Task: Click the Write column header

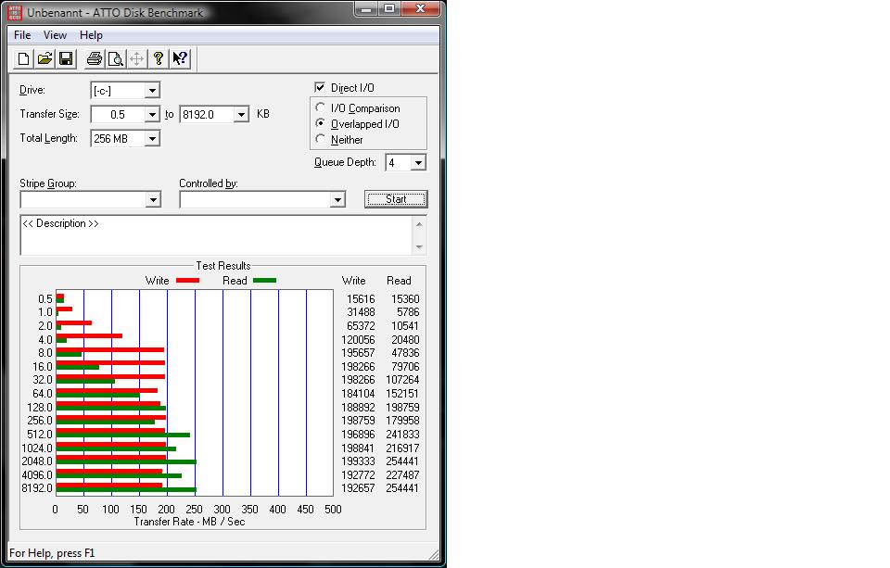Action: point(353,281)
